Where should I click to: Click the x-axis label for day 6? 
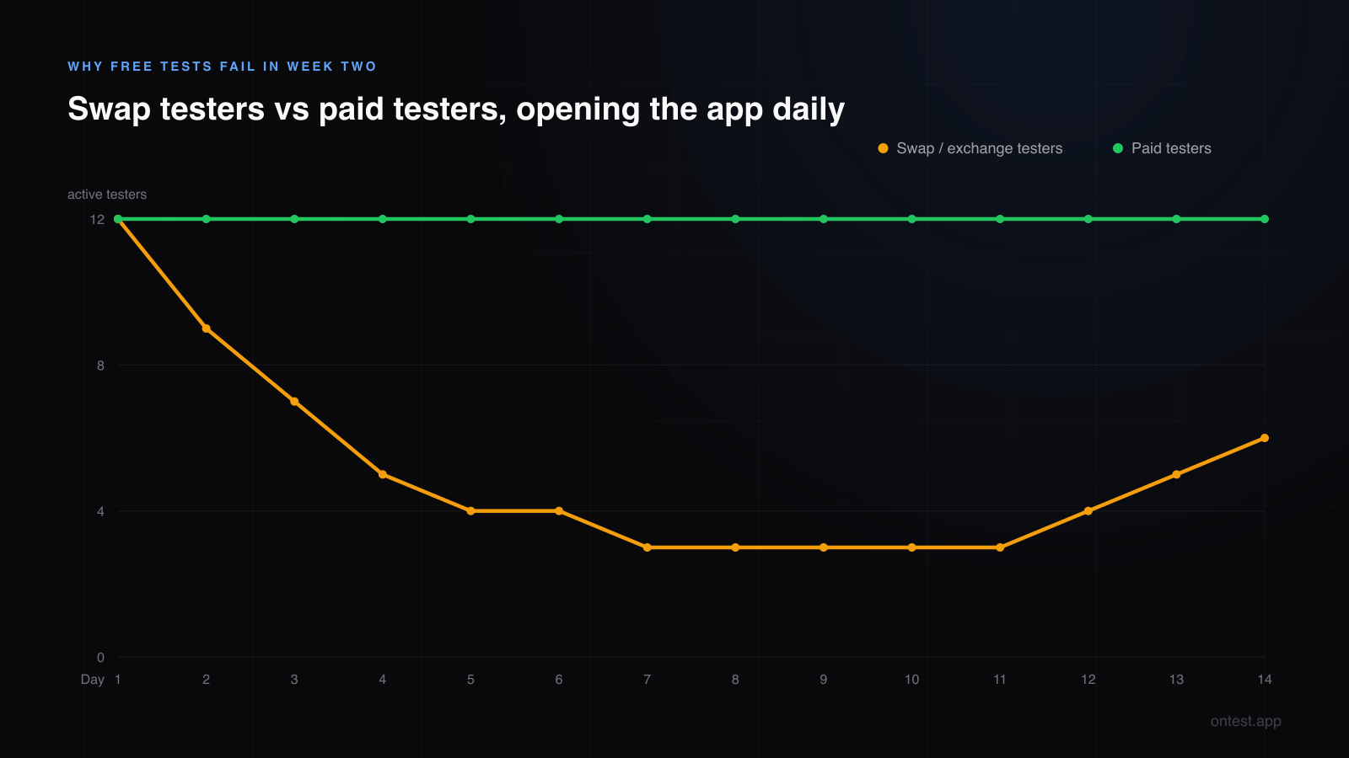coord(559,680)
